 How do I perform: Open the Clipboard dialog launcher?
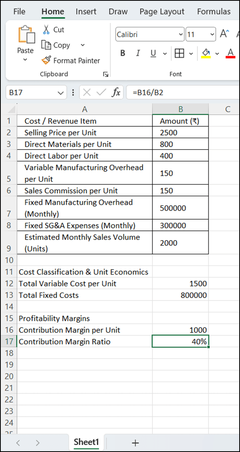tap(106, 75)
